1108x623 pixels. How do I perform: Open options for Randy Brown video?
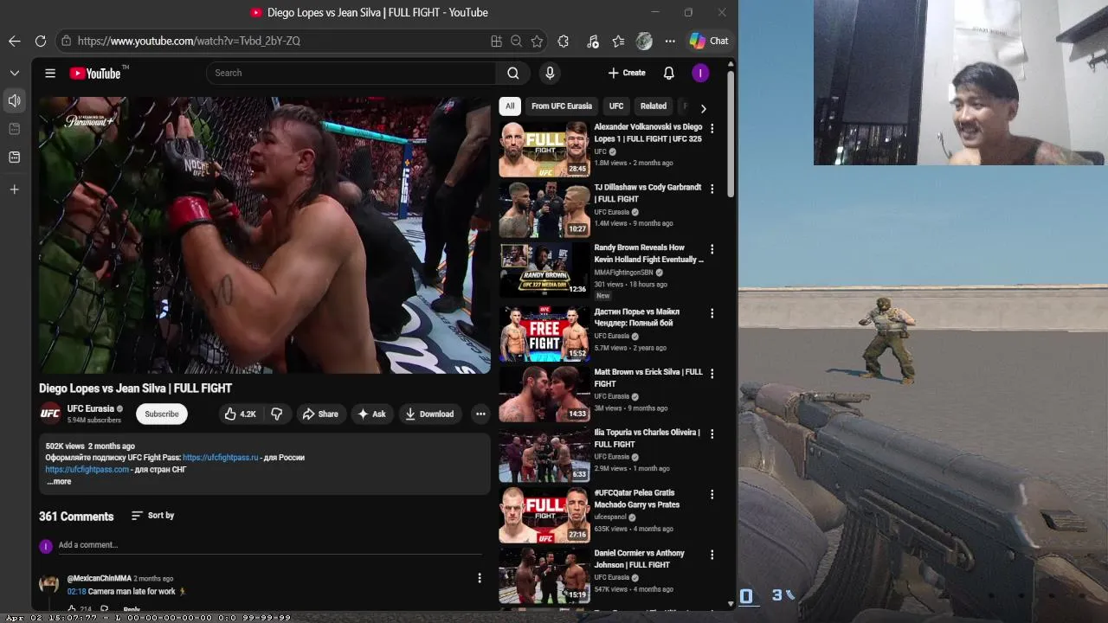pyautogui.click(x=712, y=249)
